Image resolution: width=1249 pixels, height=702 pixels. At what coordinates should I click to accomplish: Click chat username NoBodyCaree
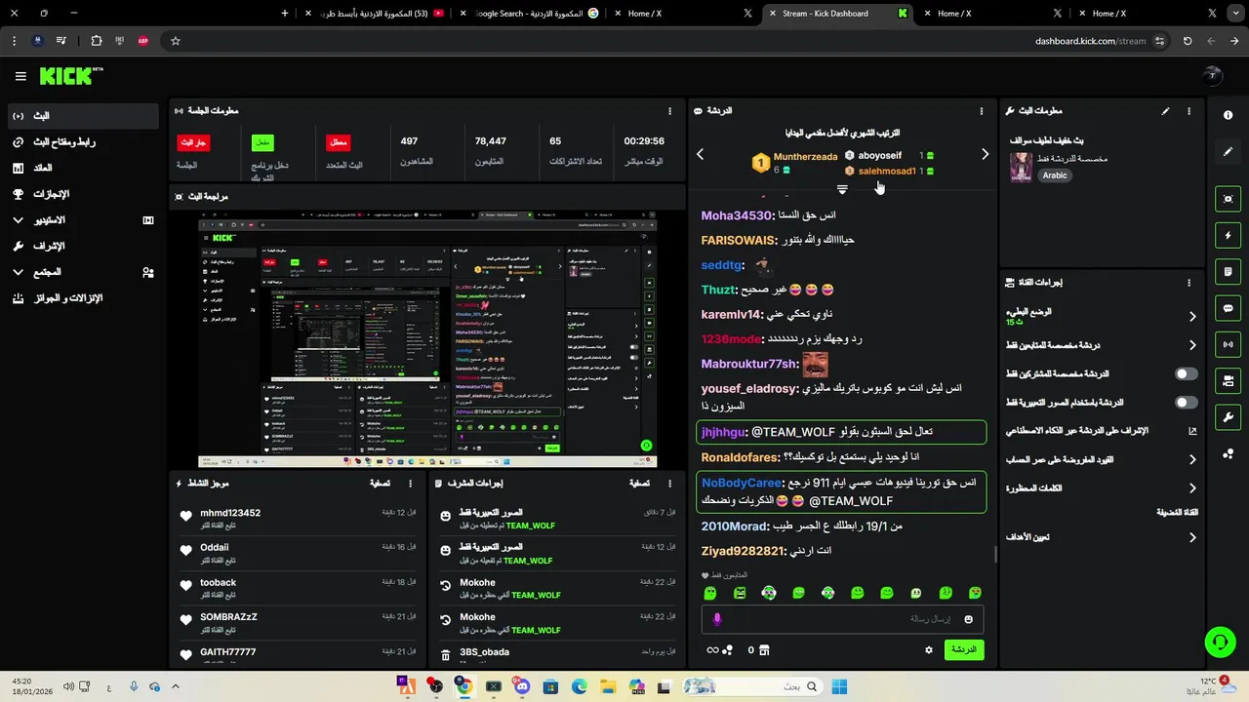pyautogui.click(x=742, y=483)
